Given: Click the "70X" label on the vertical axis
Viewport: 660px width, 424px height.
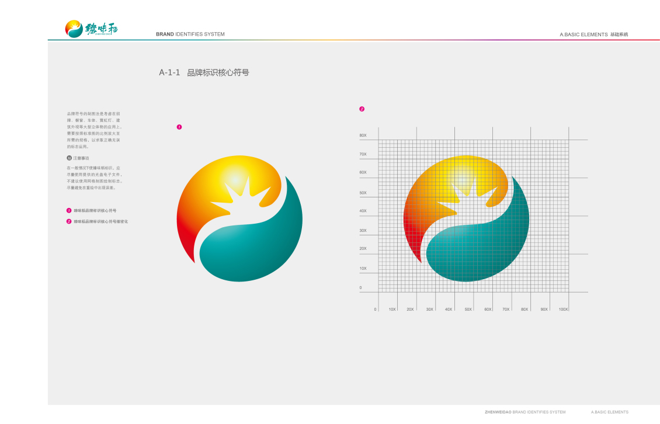Looking at the screenshot, I should 363,154.
